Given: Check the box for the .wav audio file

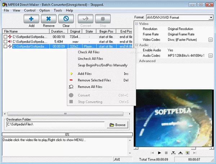Looking at the screenshot, I should [5, 41].
